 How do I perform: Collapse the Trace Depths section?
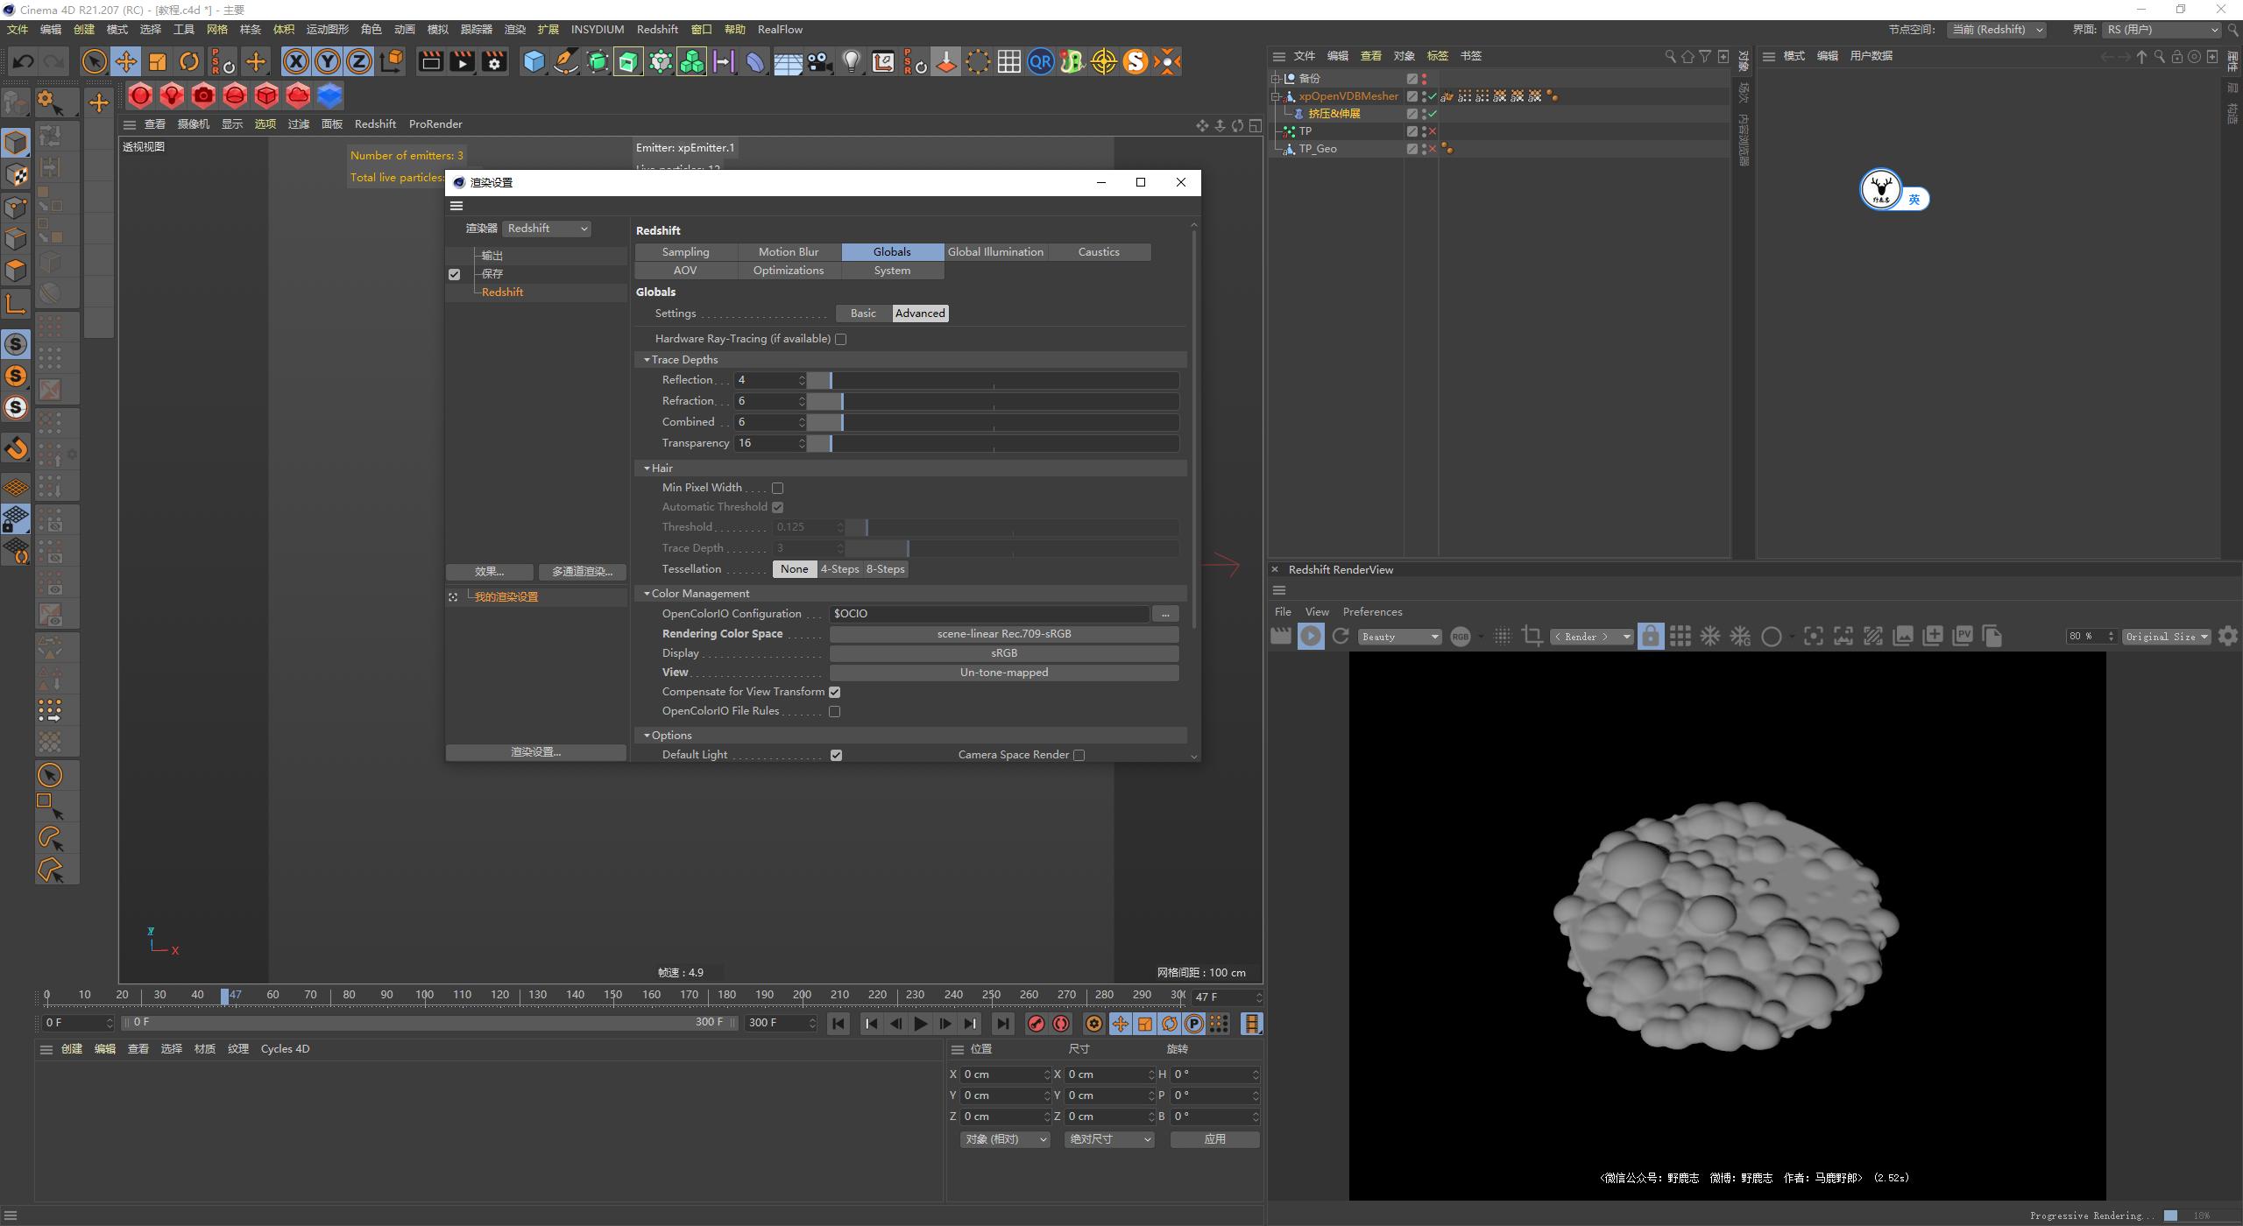[647, 359]
